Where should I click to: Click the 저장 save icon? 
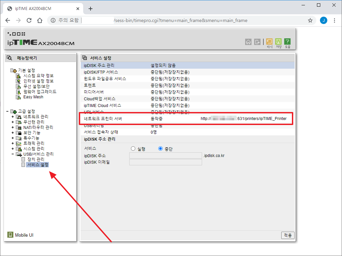pyautogui.click(x=278, y=41)
